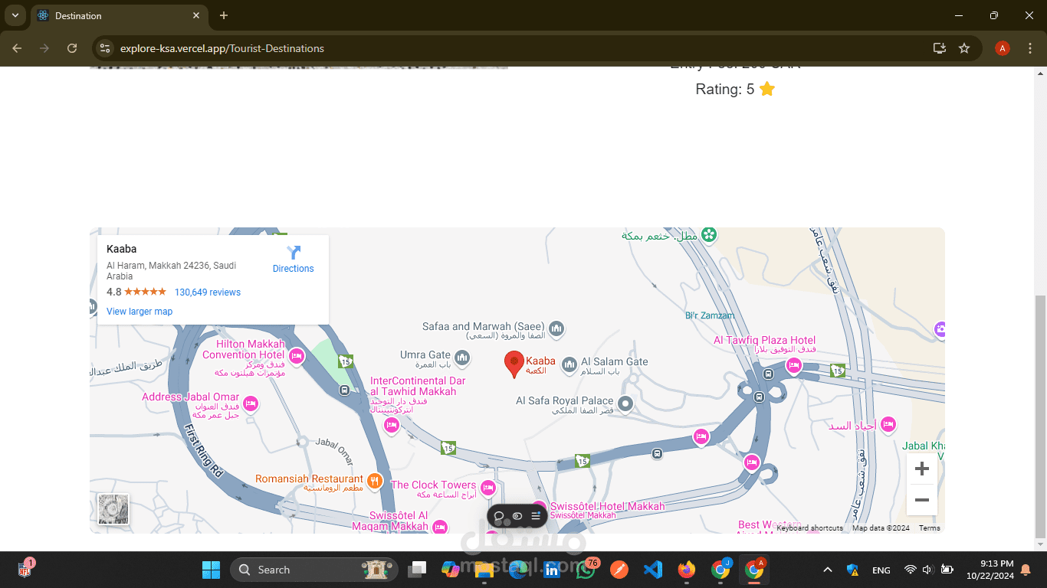The height and width of the screenshot is (588, 1047).
Task: Zoom in on the map
Action: point(921,469)
